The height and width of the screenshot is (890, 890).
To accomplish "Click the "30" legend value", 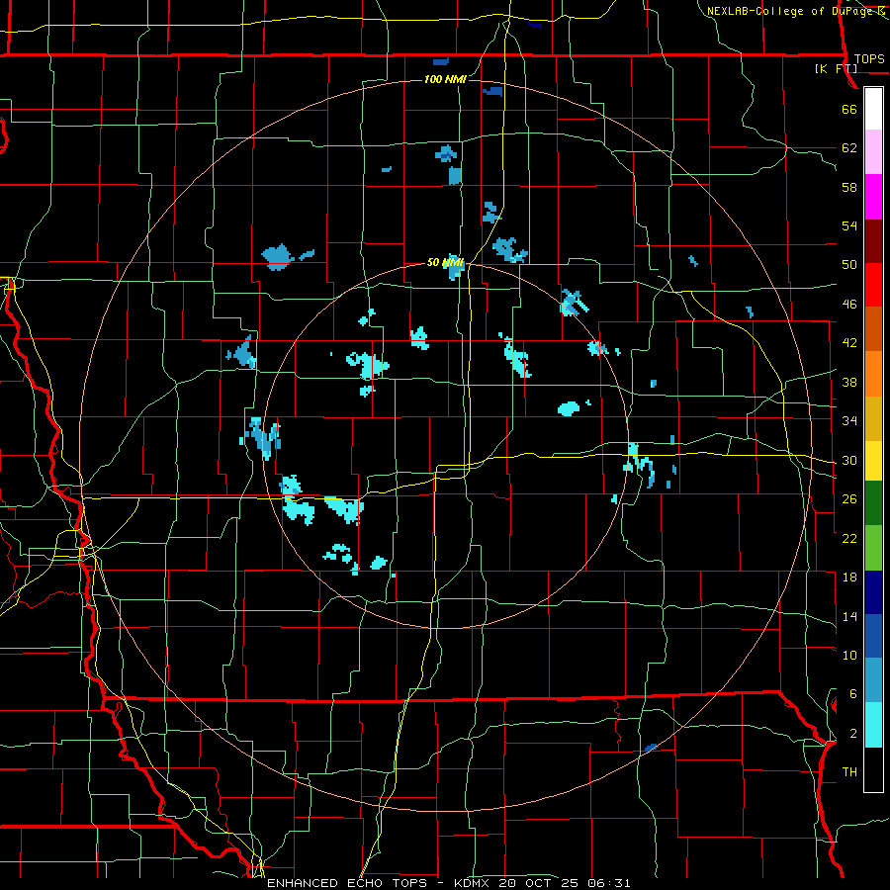I will (x=849, y=460).
